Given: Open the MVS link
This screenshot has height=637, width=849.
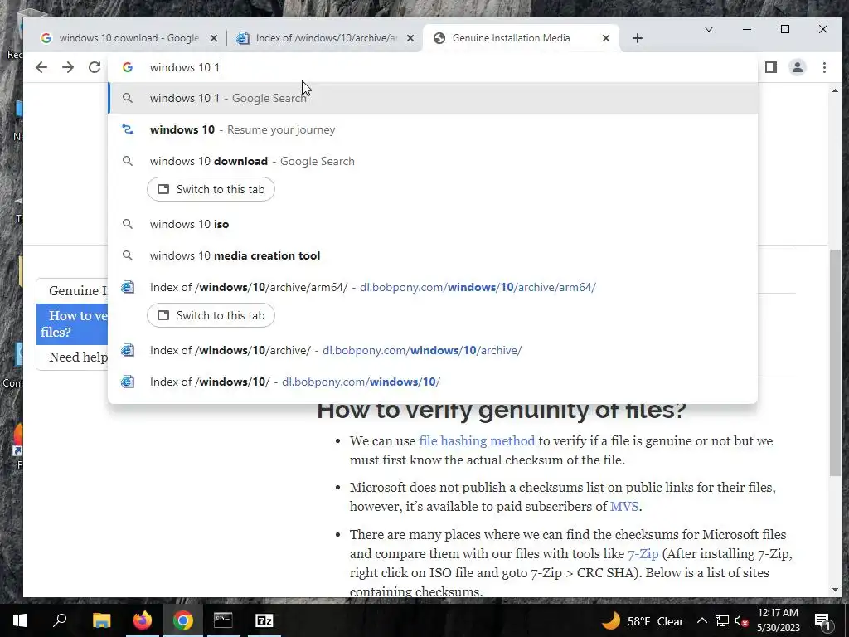Looking at the screenshot, I should 624,507.
